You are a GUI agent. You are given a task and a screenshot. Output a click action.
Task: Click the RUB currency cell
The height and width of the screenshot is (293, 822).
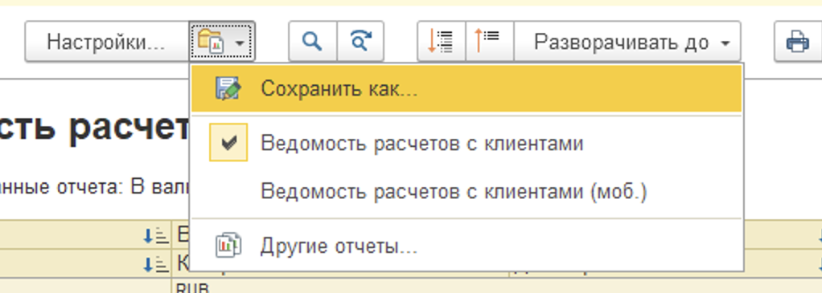click(192, 287)
